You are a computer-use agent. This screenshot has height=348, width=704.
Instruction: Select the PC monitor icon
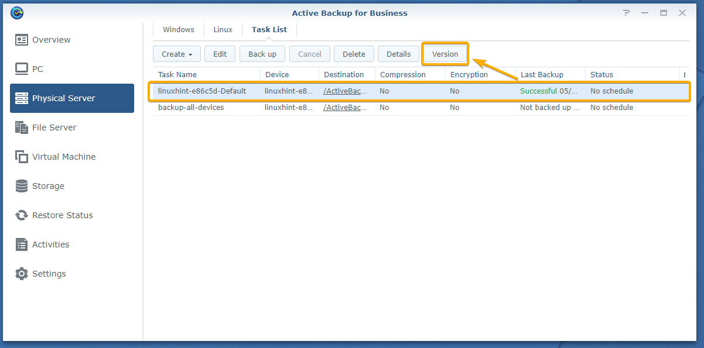click(22, 69)
